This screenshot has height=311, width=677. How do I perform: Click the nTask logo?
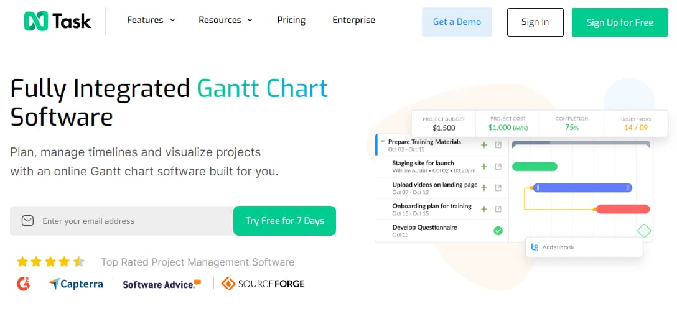[57, 21]
